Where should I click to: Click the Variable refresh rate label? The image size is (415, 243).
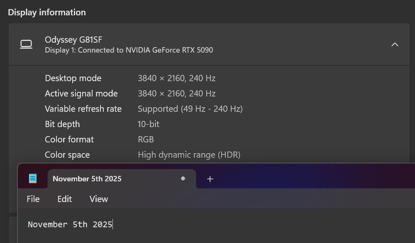[x=83, y=109]
